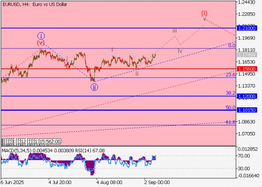Click the 50.0 Fibonacci level label
The image size is (262, 187).
pyautogui.click(x=230, y=107)
